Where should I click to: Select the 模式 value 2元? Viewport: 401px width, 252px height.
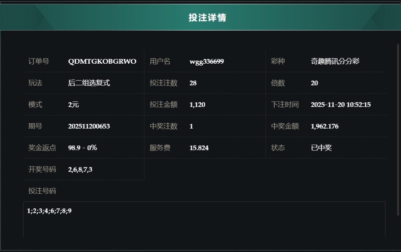click(74, 105)
